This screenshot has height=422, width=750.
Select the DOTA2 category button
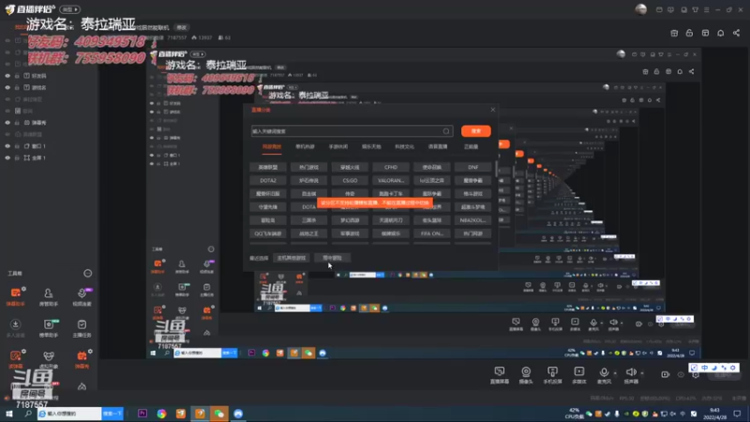tap(268, 181)
